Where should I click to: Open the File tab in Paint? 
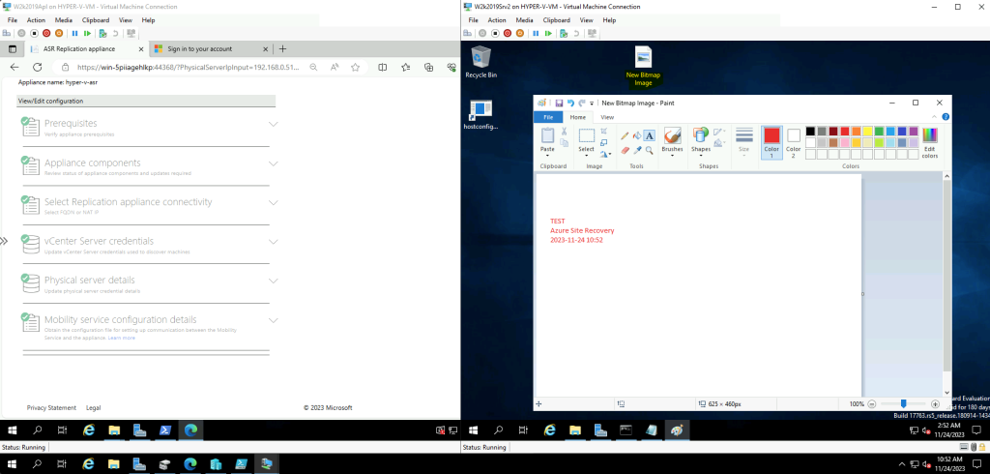[548, 117]
